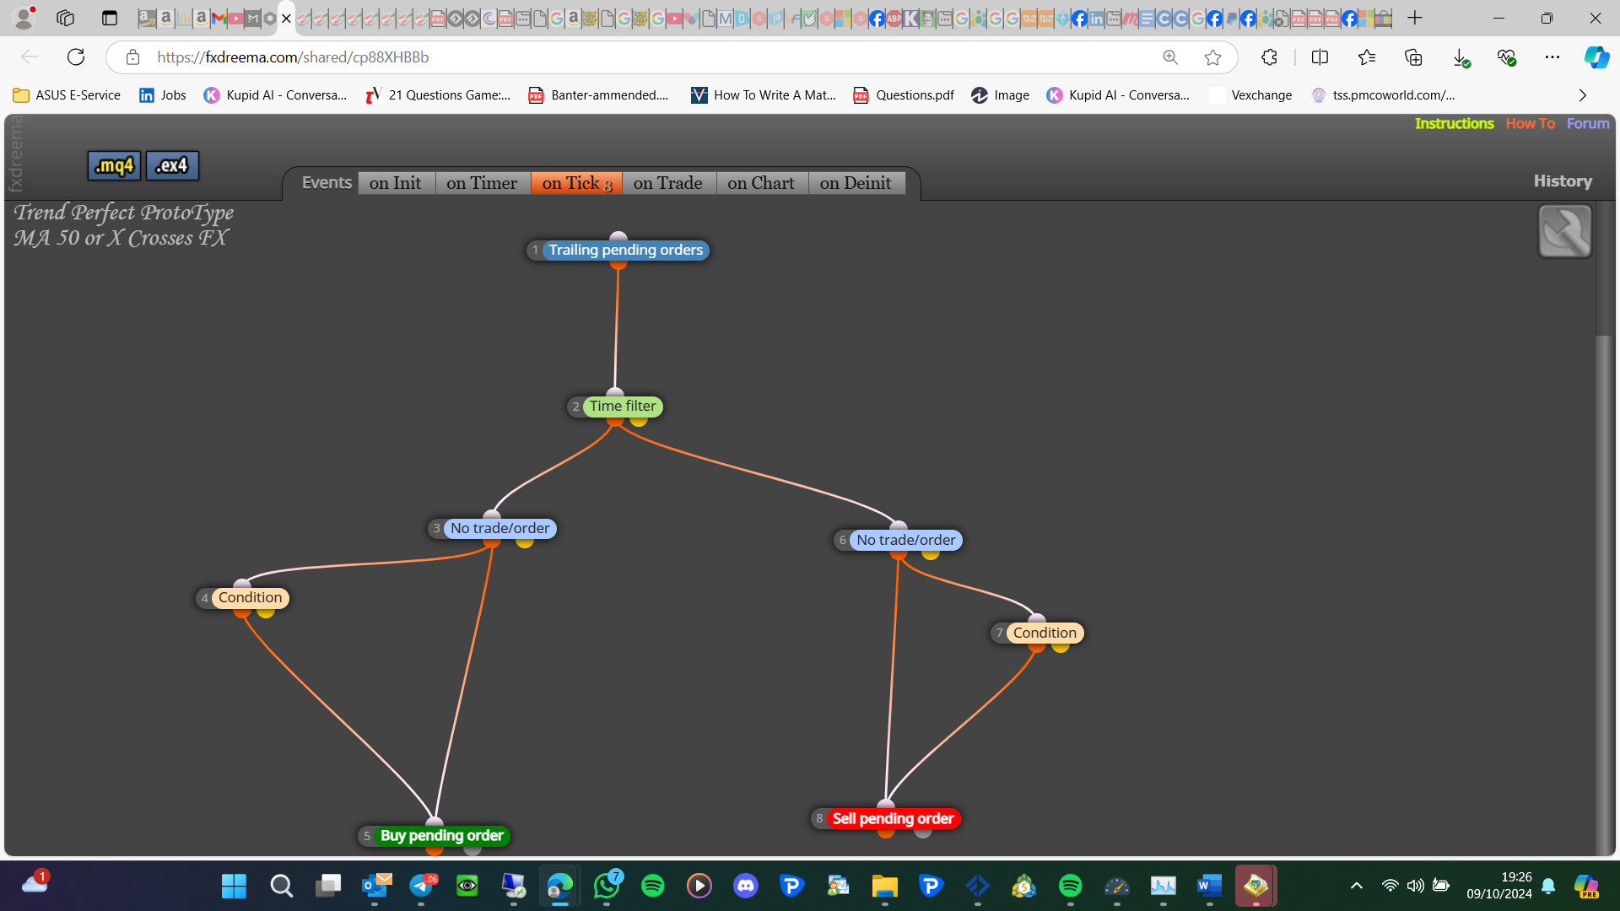The width and height of the screenshot is (1620, 911).
Task: Switch to the on Init tab
Action: point(395,183)
